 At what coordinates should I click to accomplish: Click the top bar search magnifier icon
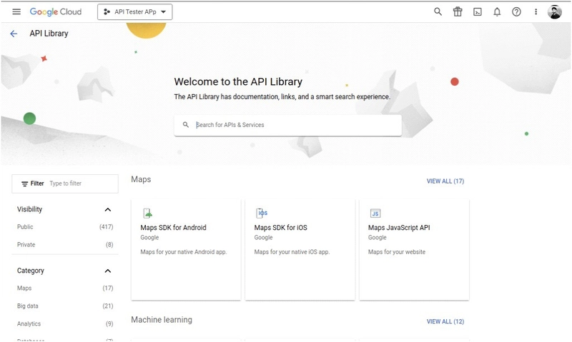(x=438, y=11)
